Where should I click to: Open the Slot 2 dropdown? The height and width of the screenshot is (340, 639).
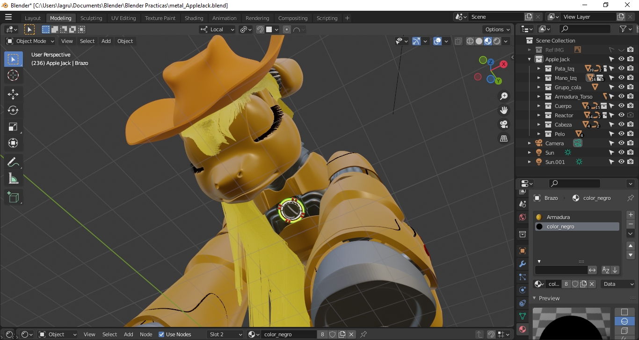pyautogui.click(x=225, y=334)
